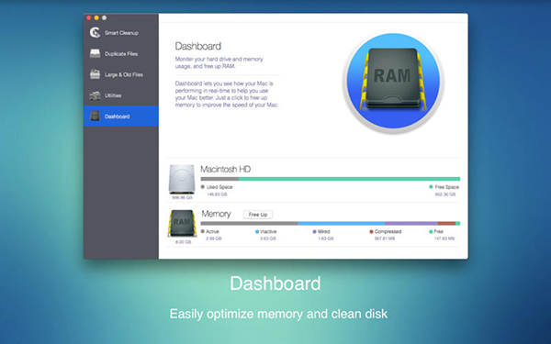Viewport: 551px width, 344px height.
Task: Click the "2.63 GB" inactive memory value
Action: tap(268, 239)
